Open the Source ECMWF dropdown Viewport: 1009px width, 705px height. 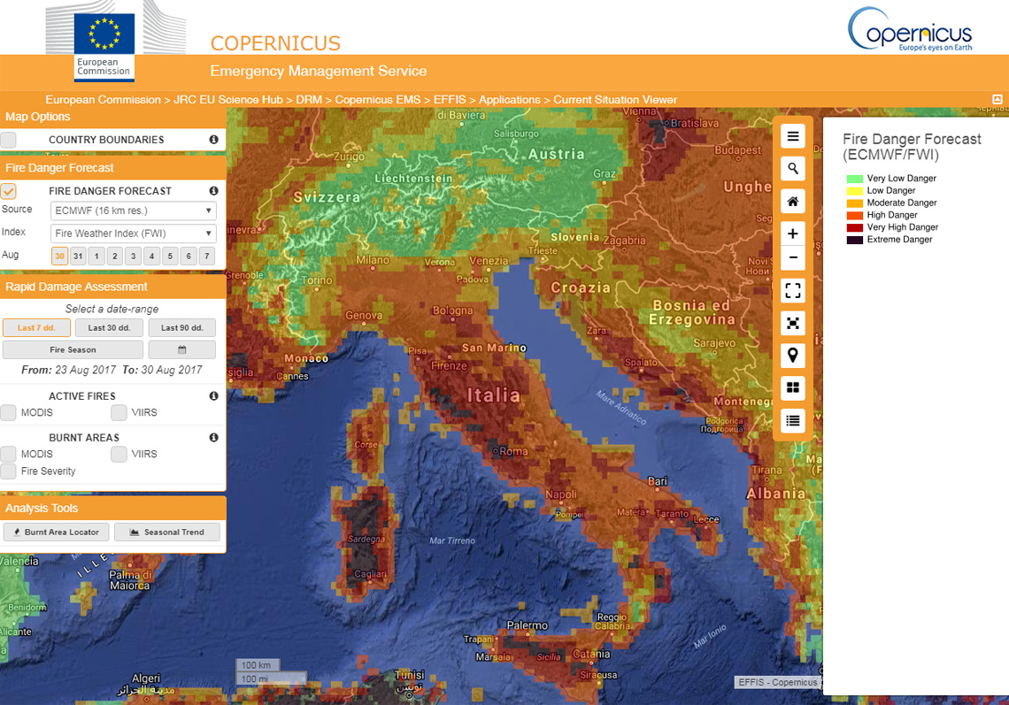click(133, 211)
